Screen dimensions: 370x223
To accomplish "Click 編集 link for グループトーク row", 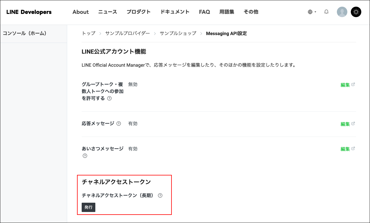I will 345,85.
